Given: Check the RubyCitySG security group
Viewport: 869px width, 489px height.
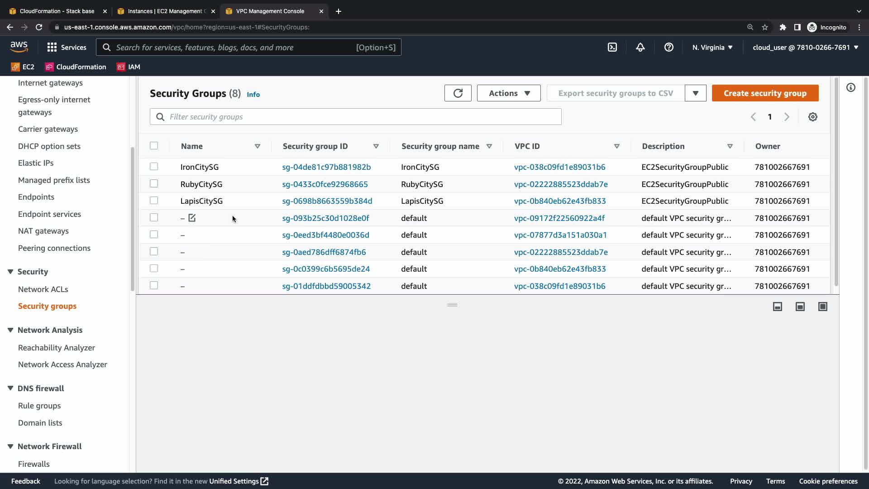Looking at the screenshot, I should [154, 184].
